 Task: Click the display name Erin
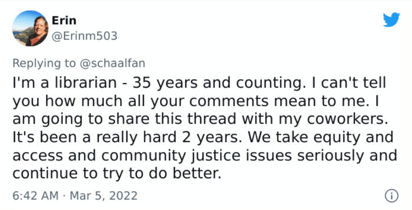[x=64, y=20]
